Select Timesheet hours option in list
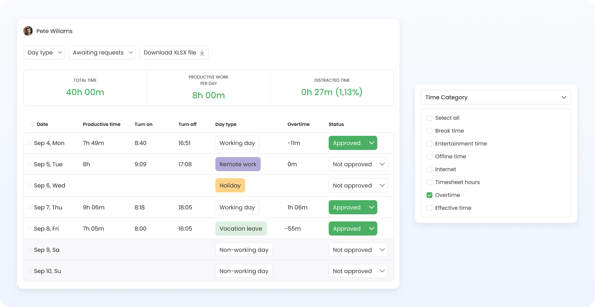Image resolution: width=595 pixels, height=307 pixels. coord(457,182)
